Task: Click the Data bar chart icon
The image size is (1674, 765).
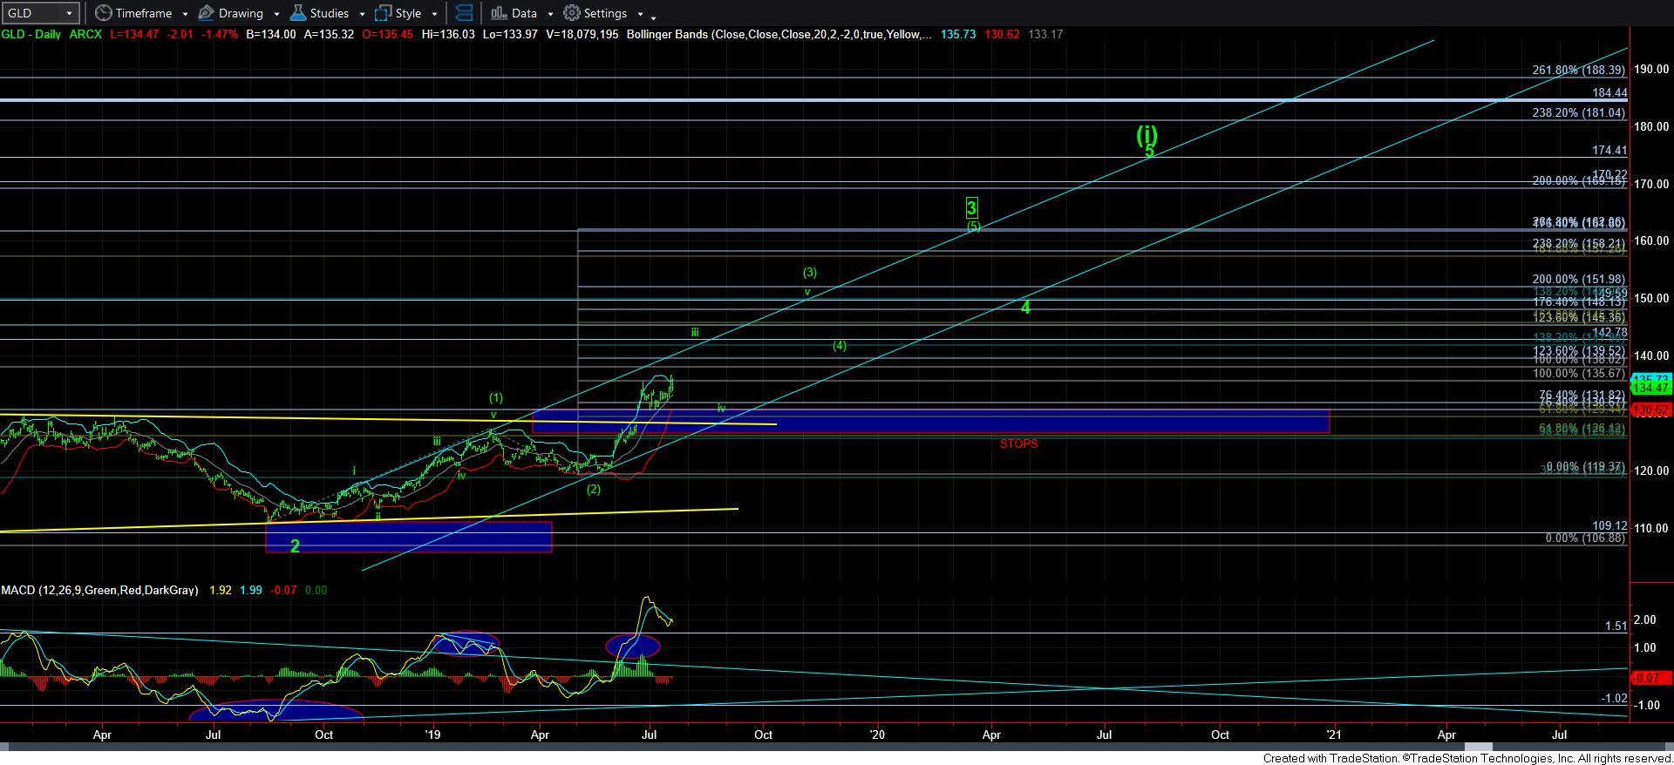Action: (x=499, y=13)
